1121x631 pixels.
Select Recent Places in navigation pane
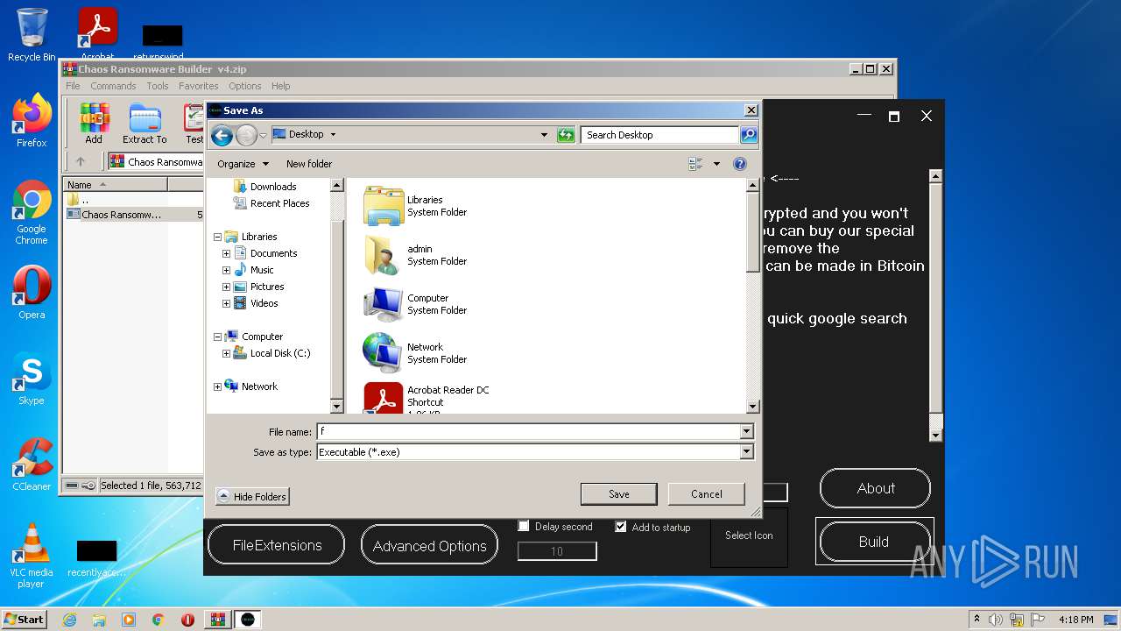pyautogui.click(x=270, y=203)
